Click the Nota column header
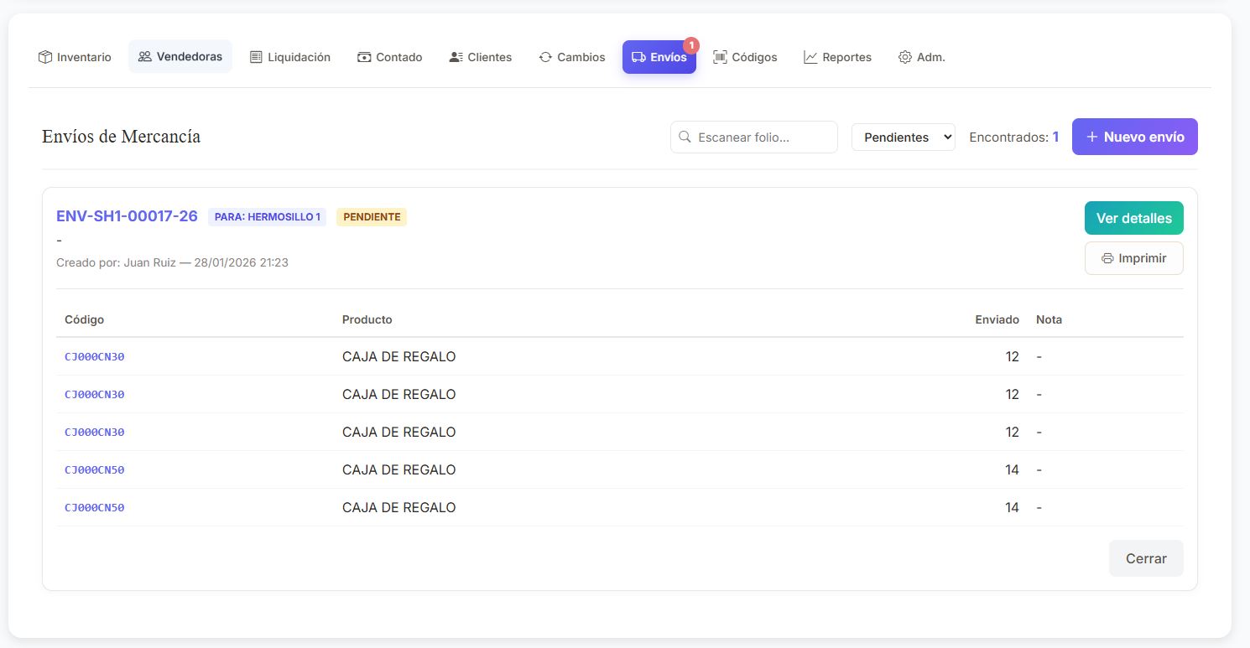1250x648 pixels. [x=1049, y=319]
